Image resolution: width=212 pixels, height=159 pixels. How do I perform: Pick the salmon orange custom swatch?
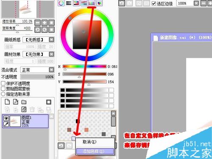point(86,130)
